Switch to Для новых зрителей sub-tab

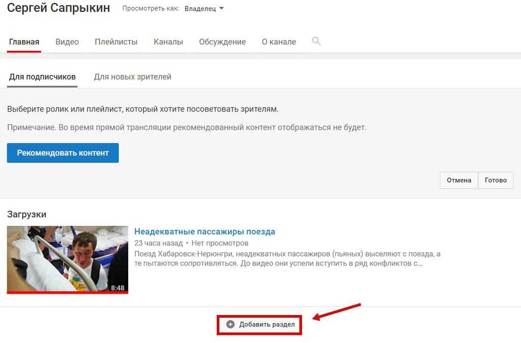pos(133,77)
